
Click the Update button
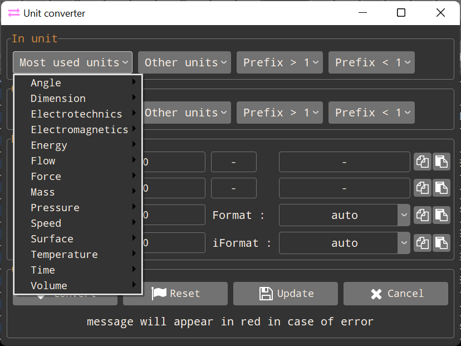tap(285, 294)
